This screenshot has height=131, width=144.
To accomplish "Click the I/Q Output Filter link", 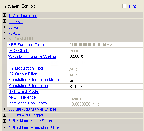I will 22,74.
